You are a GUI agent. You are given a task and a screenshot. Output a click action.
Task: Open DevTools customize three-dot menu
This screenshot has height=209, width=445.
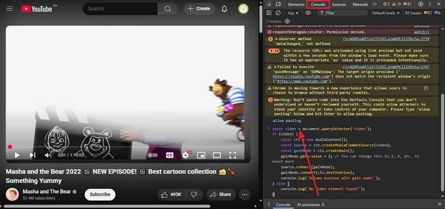click(x=430, y=4)
